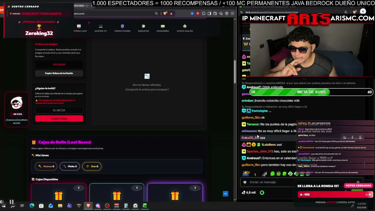Image resolution: width=375 pixels, height=211 pixels.
Task: Open the teal-bordered loot box gift
Action: (117, 195)
